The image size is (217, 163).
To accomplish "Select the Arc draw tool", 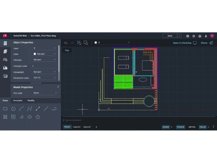I will pos(22,109).
